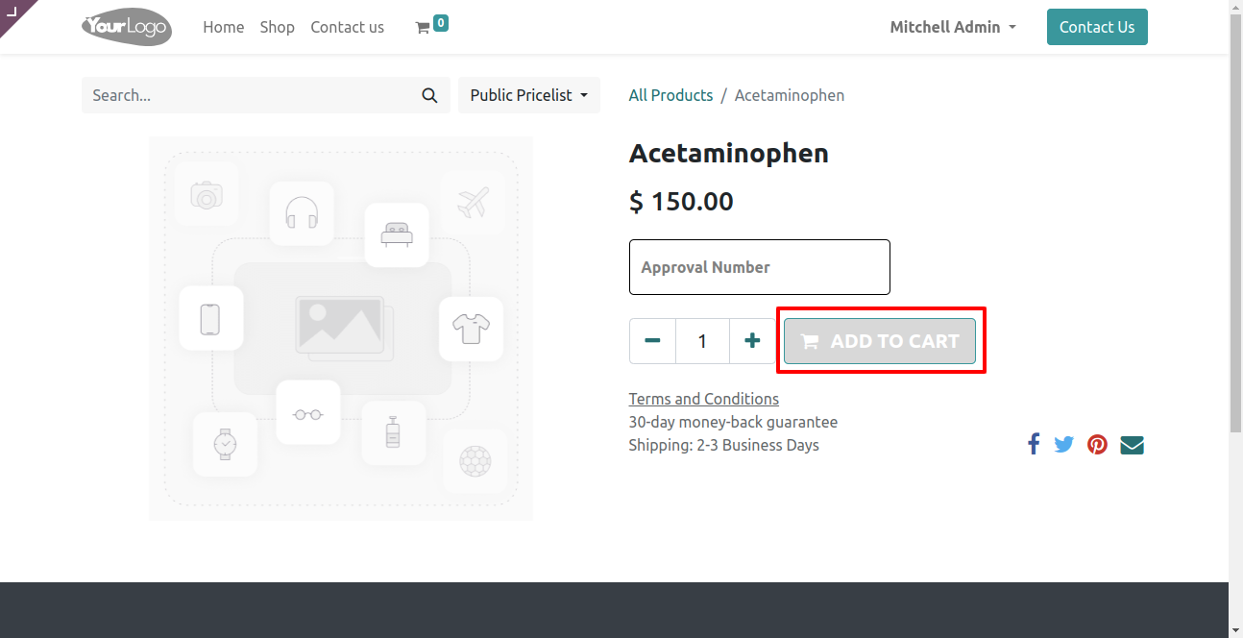1243x638 pixels.
Task: Open the Mitchell Admin user menu
Action: pos(953,27)
